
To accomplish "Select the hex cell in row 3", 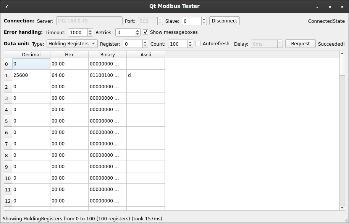I will (69, 98).
